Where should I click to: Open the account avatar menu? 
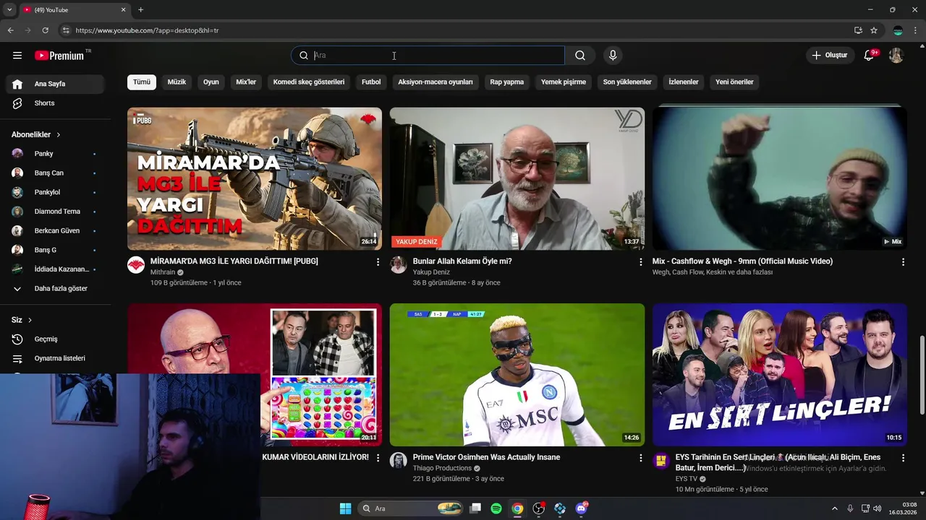896,56
